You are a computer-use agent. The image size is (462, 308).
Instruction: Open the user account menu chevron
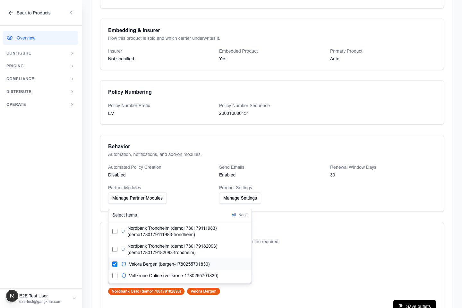click(x=74, y=298)
